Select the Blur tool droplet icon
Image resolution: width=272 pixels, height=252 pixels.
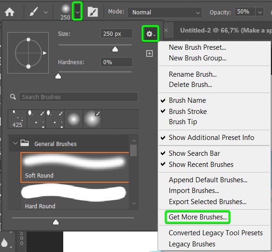coord(5,242)
